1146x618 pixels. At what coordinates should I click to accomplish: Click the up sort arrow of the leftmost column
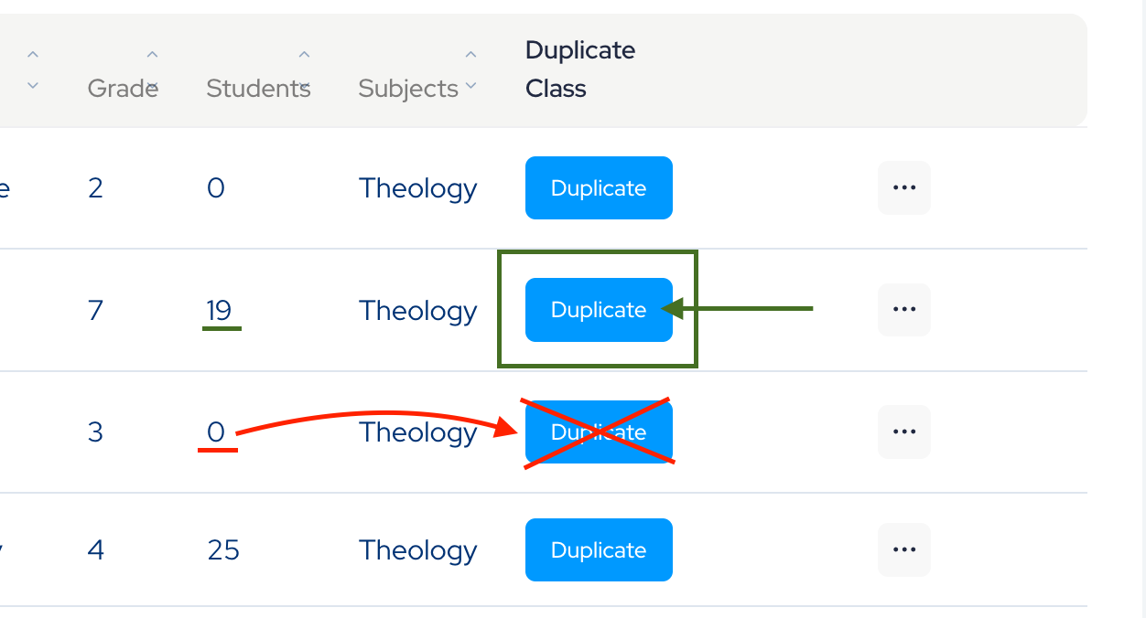pyautogui.click(x=33, y=55)
